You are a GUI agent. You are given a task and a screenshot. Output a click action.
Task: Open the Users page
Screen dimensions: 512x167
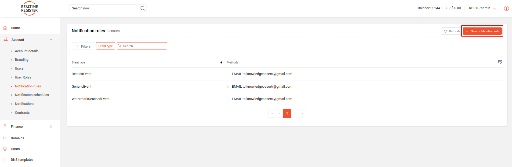(19, 69)
